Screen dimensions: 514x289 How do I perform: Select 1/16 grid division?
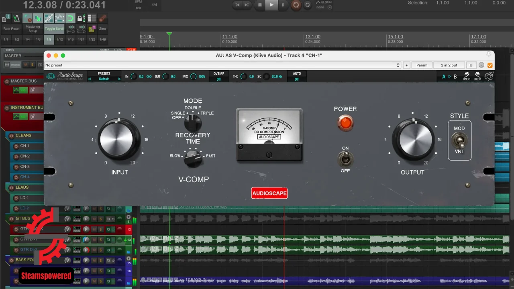(70, 39)
